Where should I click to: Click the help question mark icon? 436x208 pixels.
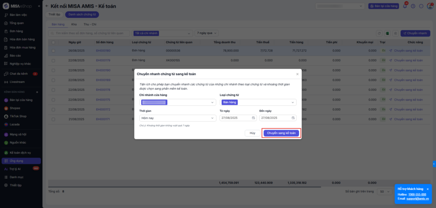pyautogui.click(x=413, y=6)
